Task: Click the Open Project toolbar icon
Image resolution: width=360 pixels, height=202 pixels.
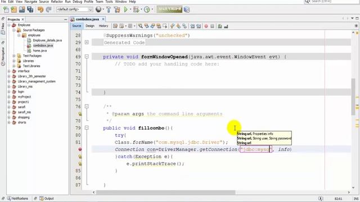Action: [22, 10]
